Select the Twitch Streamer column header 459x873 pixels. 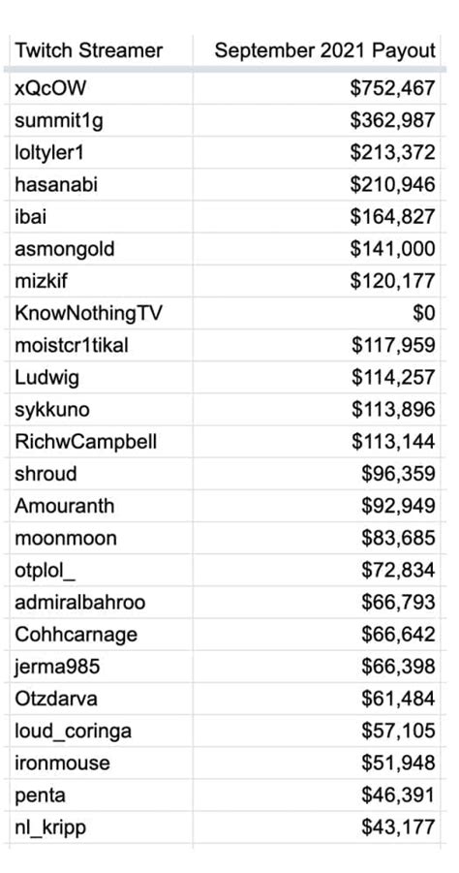(102, 50)
